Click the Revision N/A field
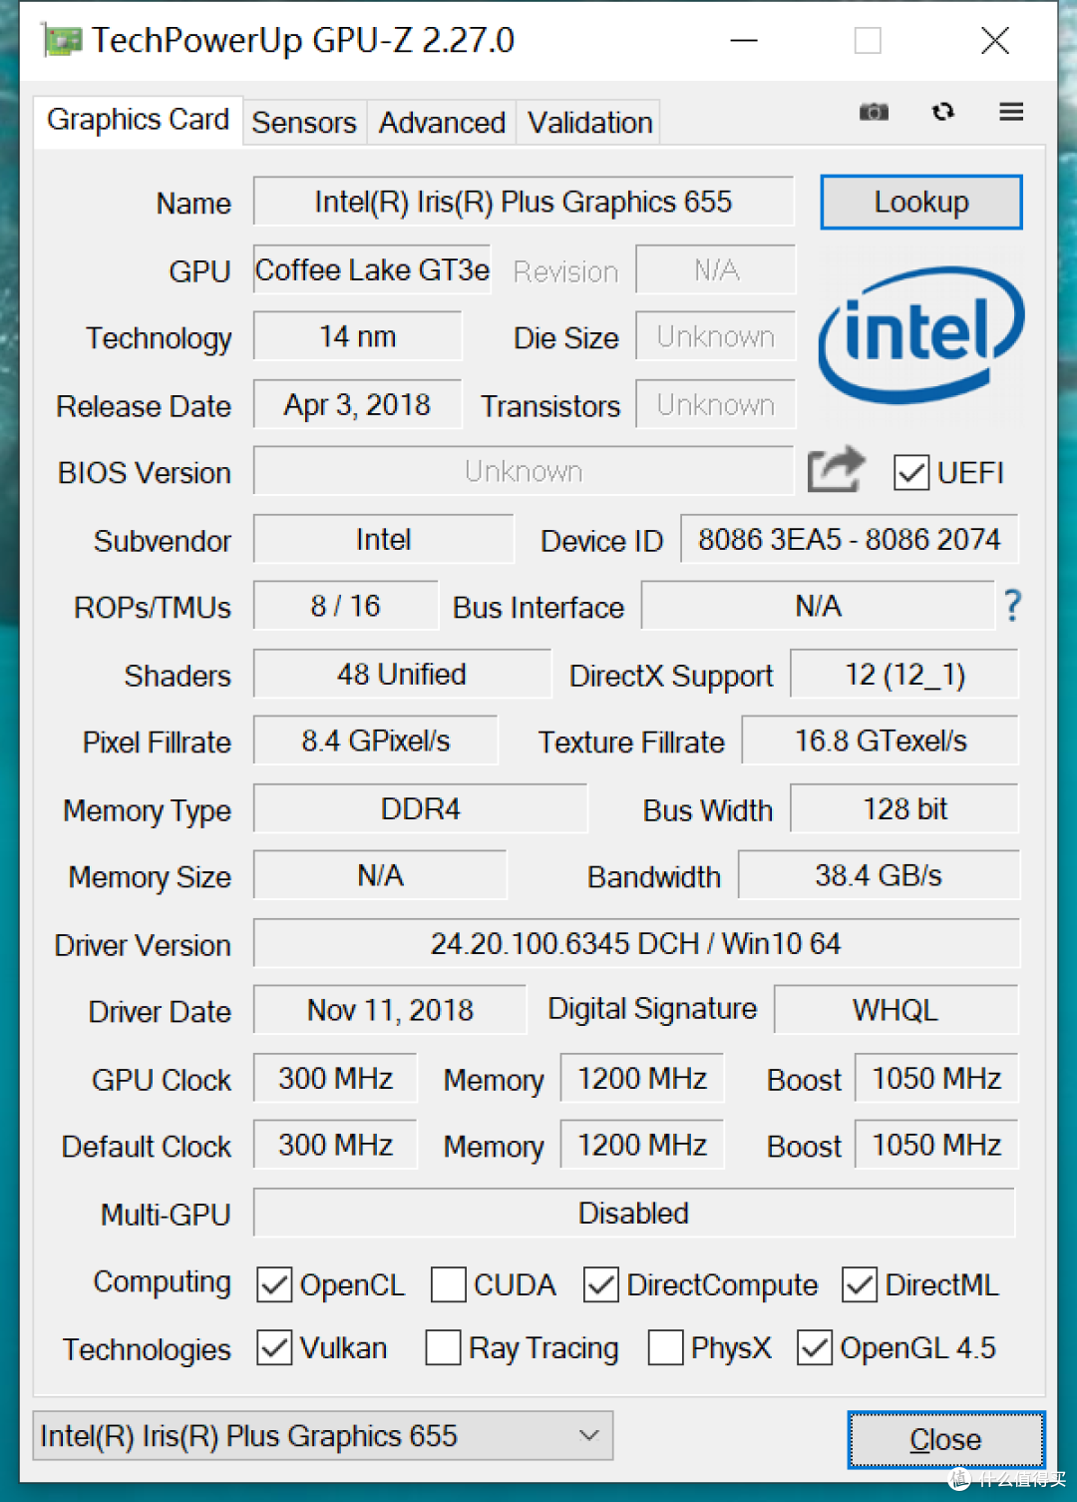 [x=715, y=269]
